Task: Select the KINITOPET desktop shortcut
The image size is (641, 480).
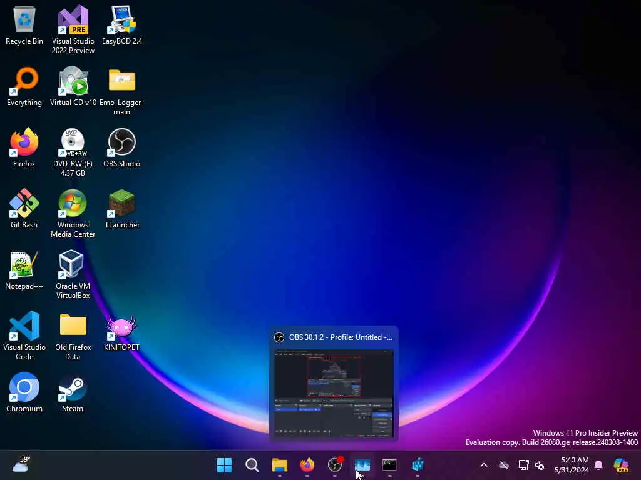Action: [x=122, y=333]
